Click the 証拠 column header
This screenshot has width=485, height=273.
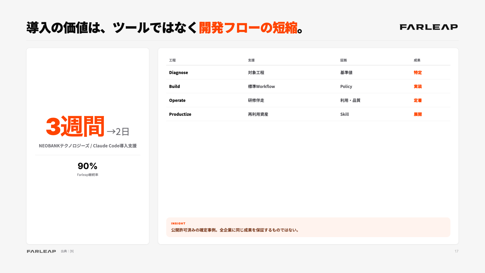pos(344,60)
